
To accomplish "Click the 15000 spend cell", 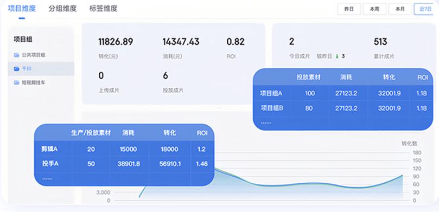I will [x=128, y=149].
